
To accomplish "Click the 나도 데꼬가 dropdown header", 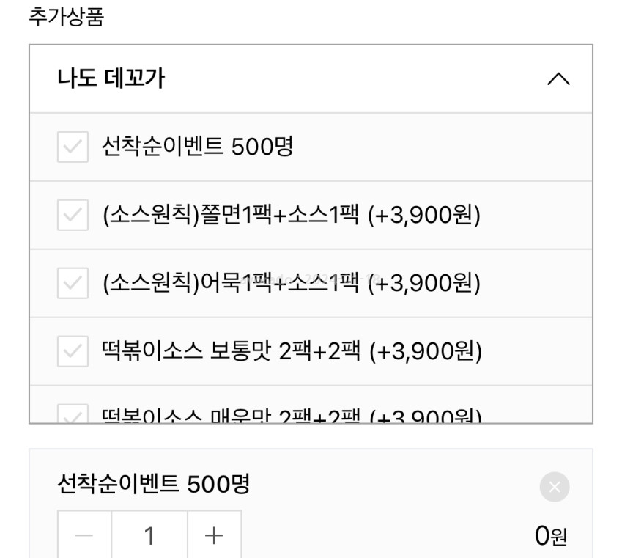I will (x=293, y=79).
